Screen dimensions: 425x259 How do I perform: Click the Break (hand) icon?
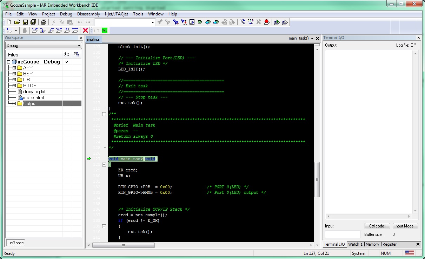click(x=24, y=30)
